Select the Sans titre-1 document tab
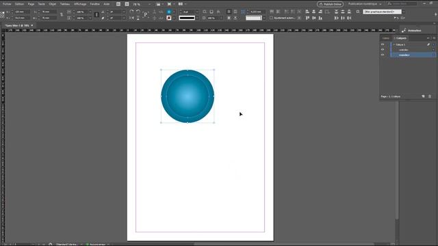Viewport: 438px width, 246px height. 16,25
